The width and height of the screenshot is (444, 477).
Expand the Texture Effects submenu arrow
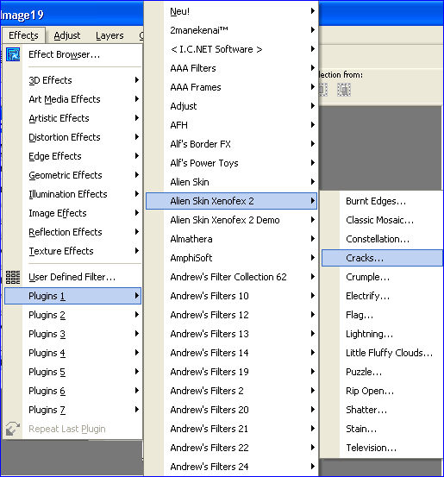[x=137, y=251]
